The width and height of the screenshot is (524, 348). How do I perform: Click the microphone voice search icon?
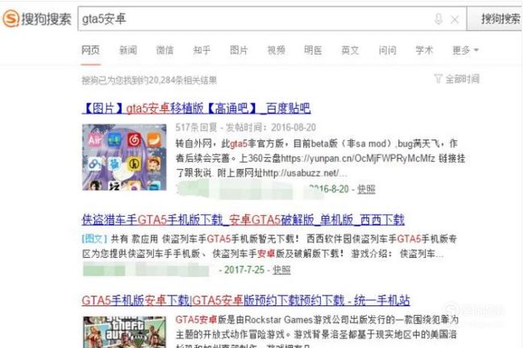[439, 19]
